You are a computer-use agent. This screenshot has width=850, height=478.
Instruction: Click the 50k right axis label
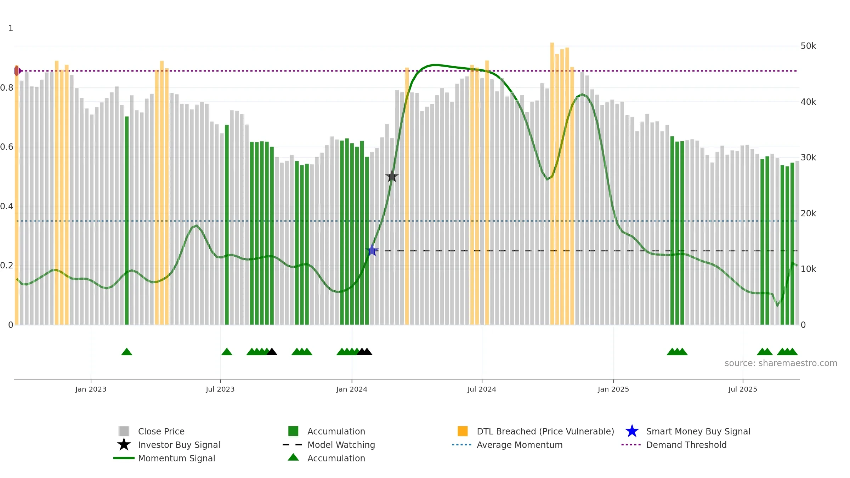coord(808,46)
